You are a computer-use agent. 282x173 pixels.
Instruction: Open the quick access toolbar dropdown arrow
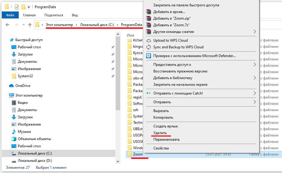tap(29, 7)
